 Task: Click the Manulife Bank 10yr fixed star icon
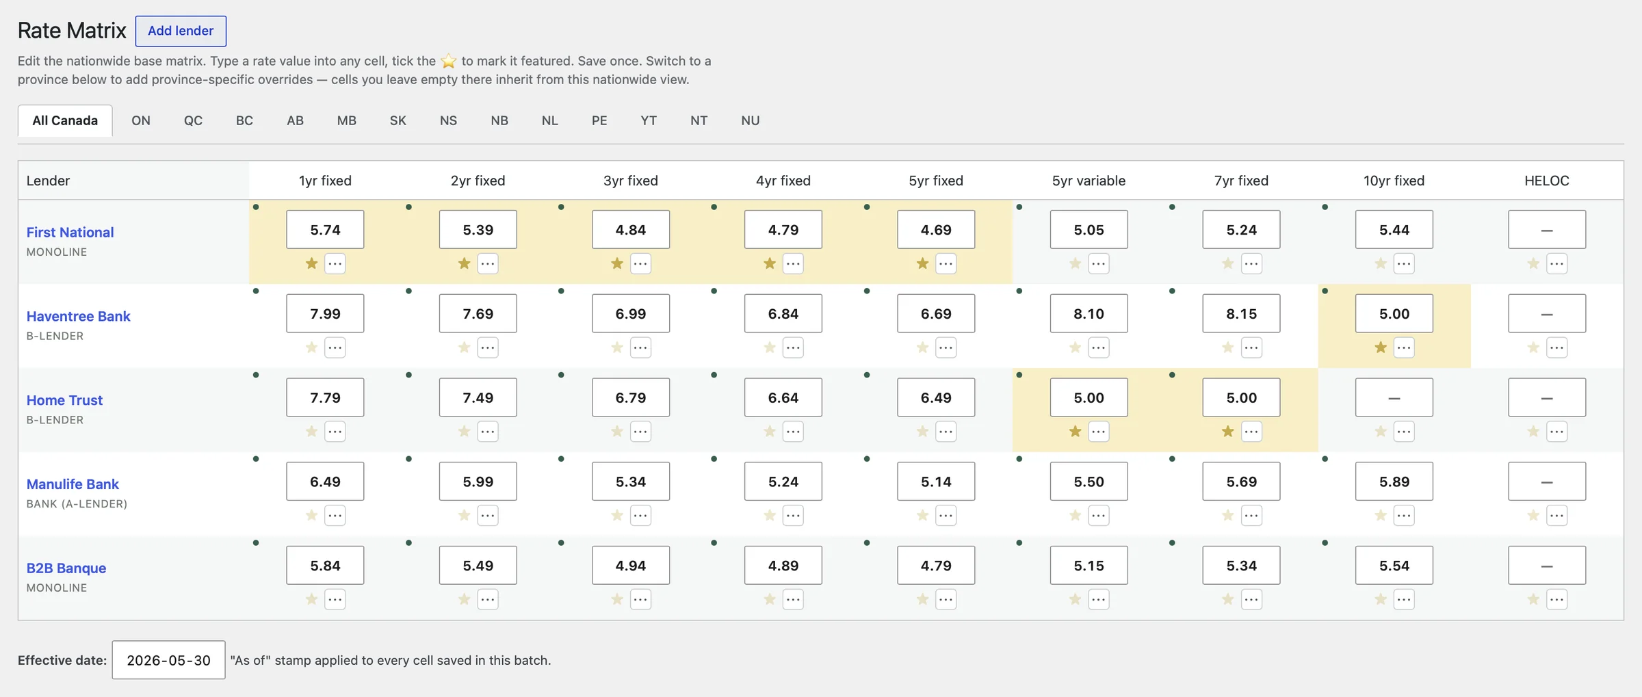[x=1381, y=515]
